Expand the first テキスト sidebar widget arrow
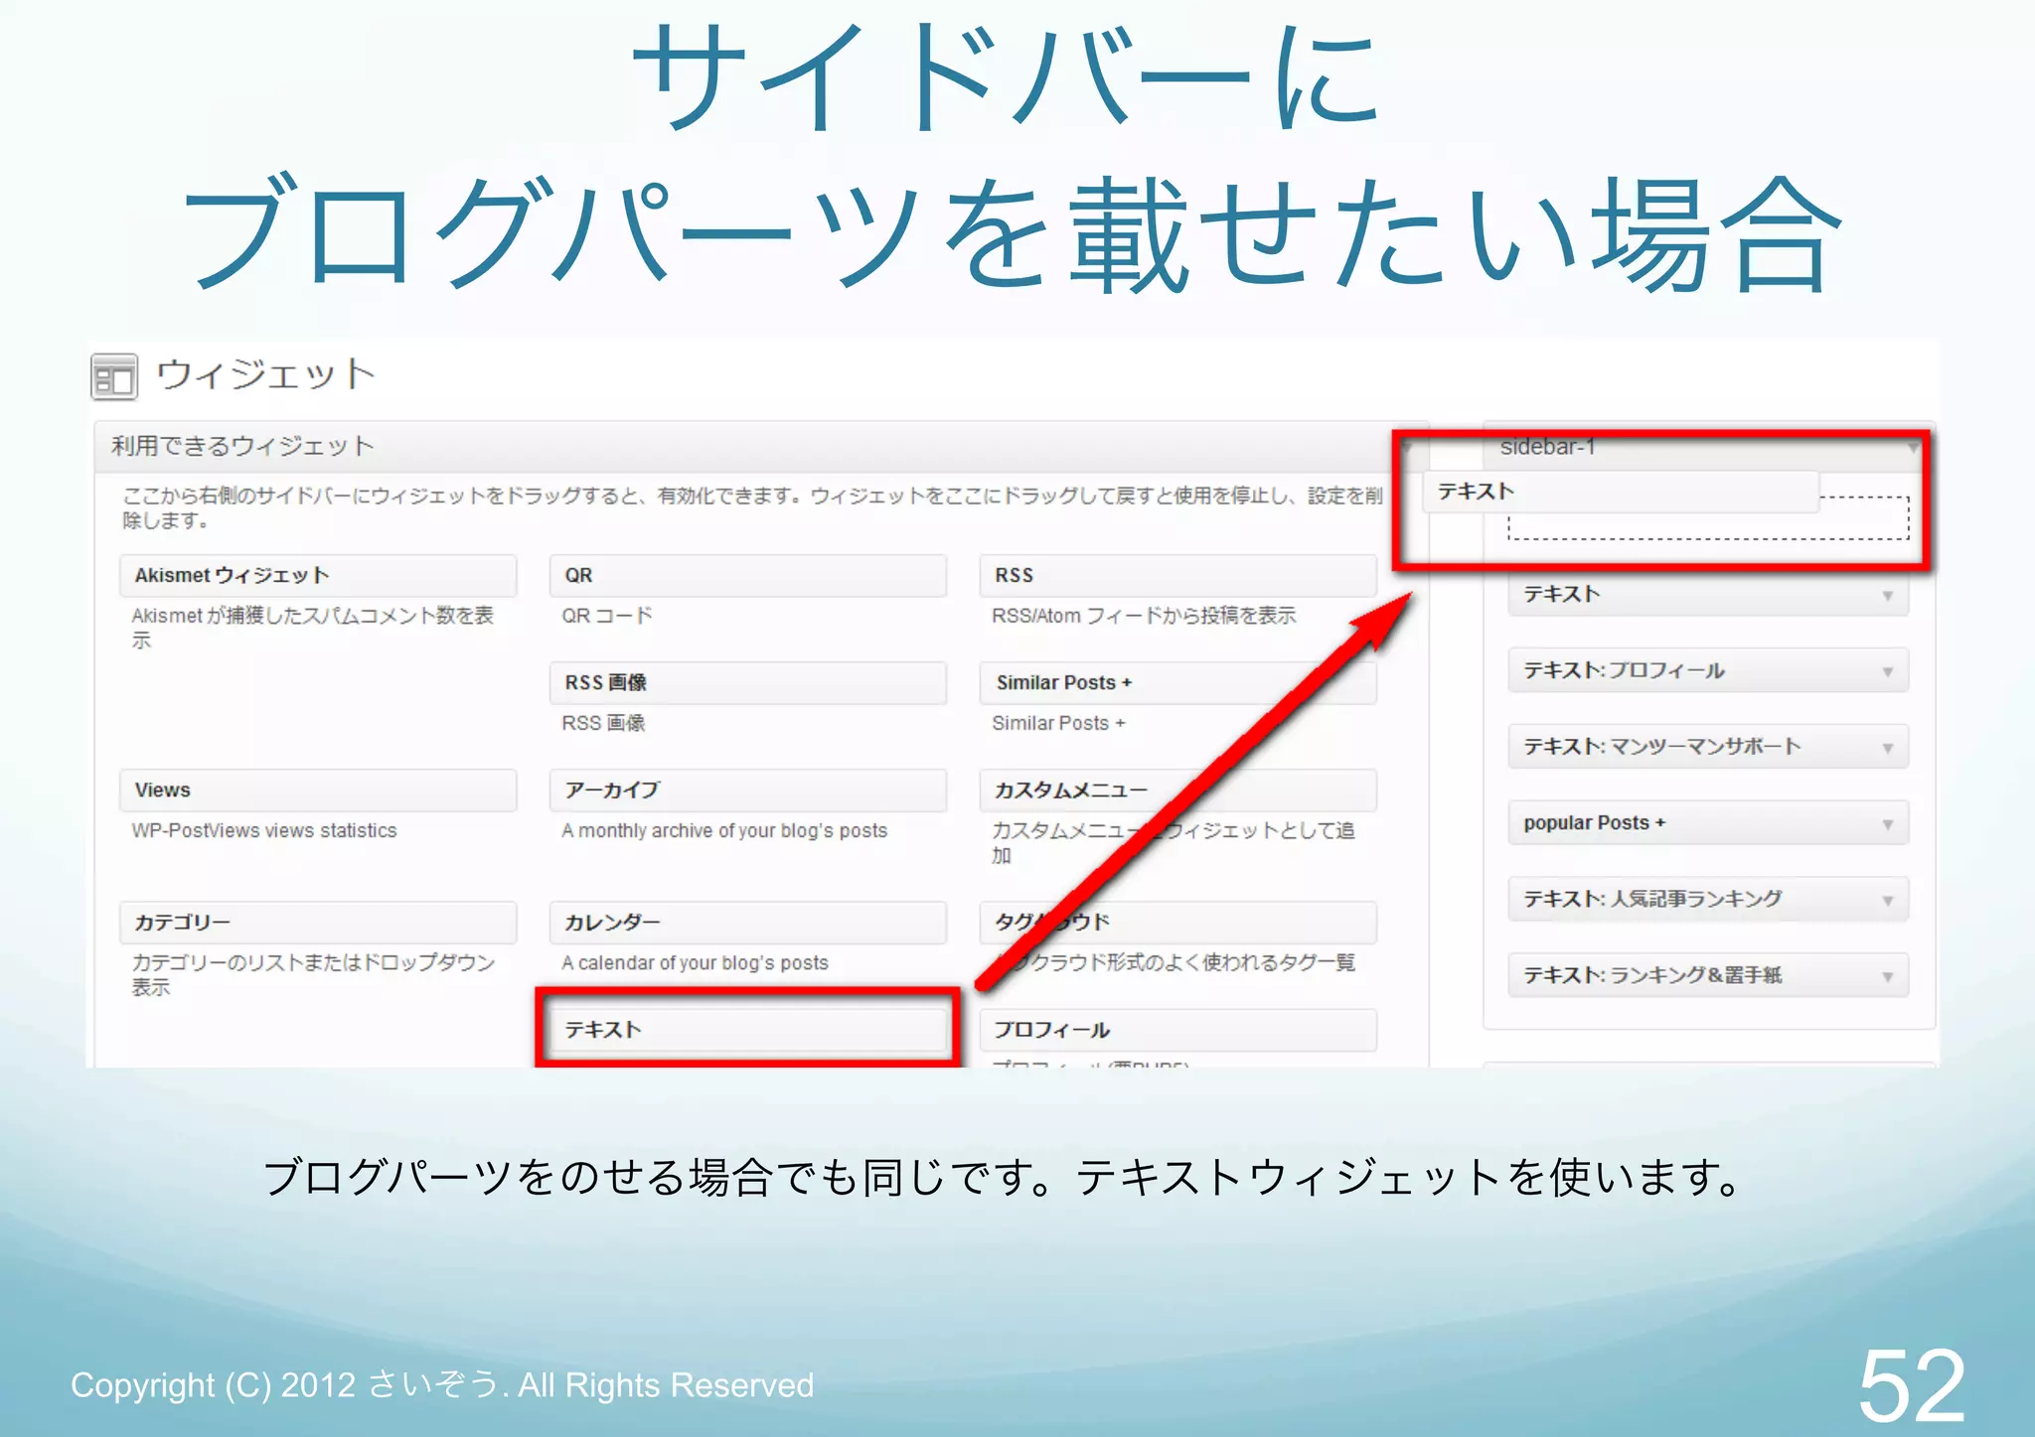This screenshot has width=2035, height=1437. point(1887,596)
